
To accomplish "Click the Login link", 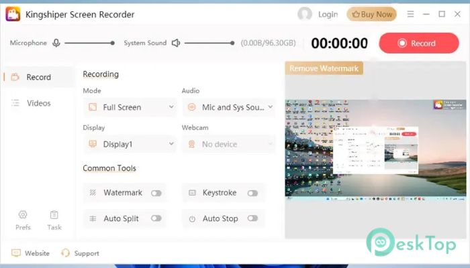I will (328, 14).
